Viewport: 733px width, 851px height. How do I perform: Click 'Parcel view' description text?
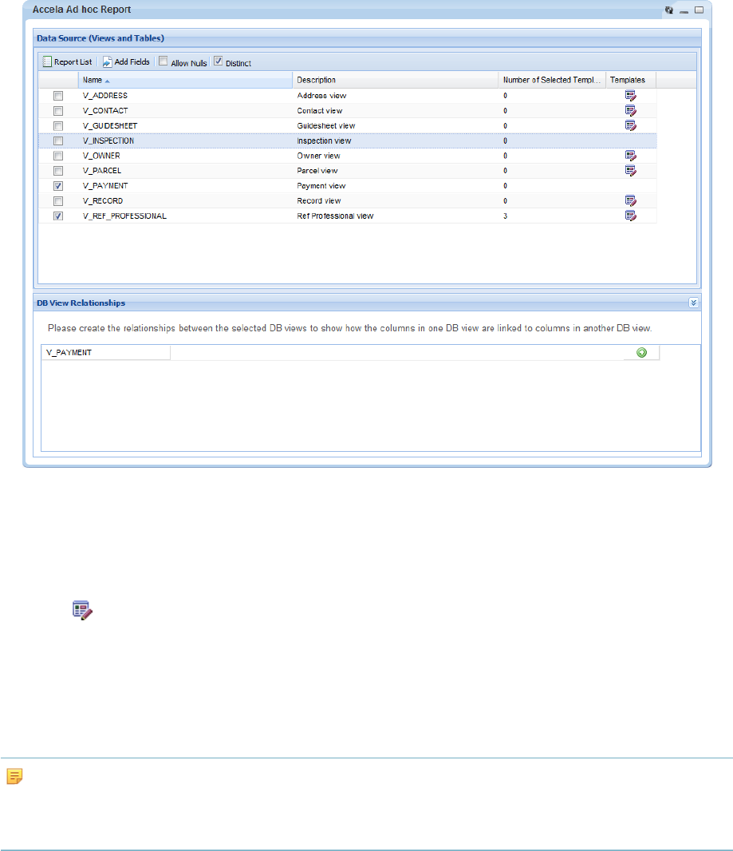pos(317,171)
